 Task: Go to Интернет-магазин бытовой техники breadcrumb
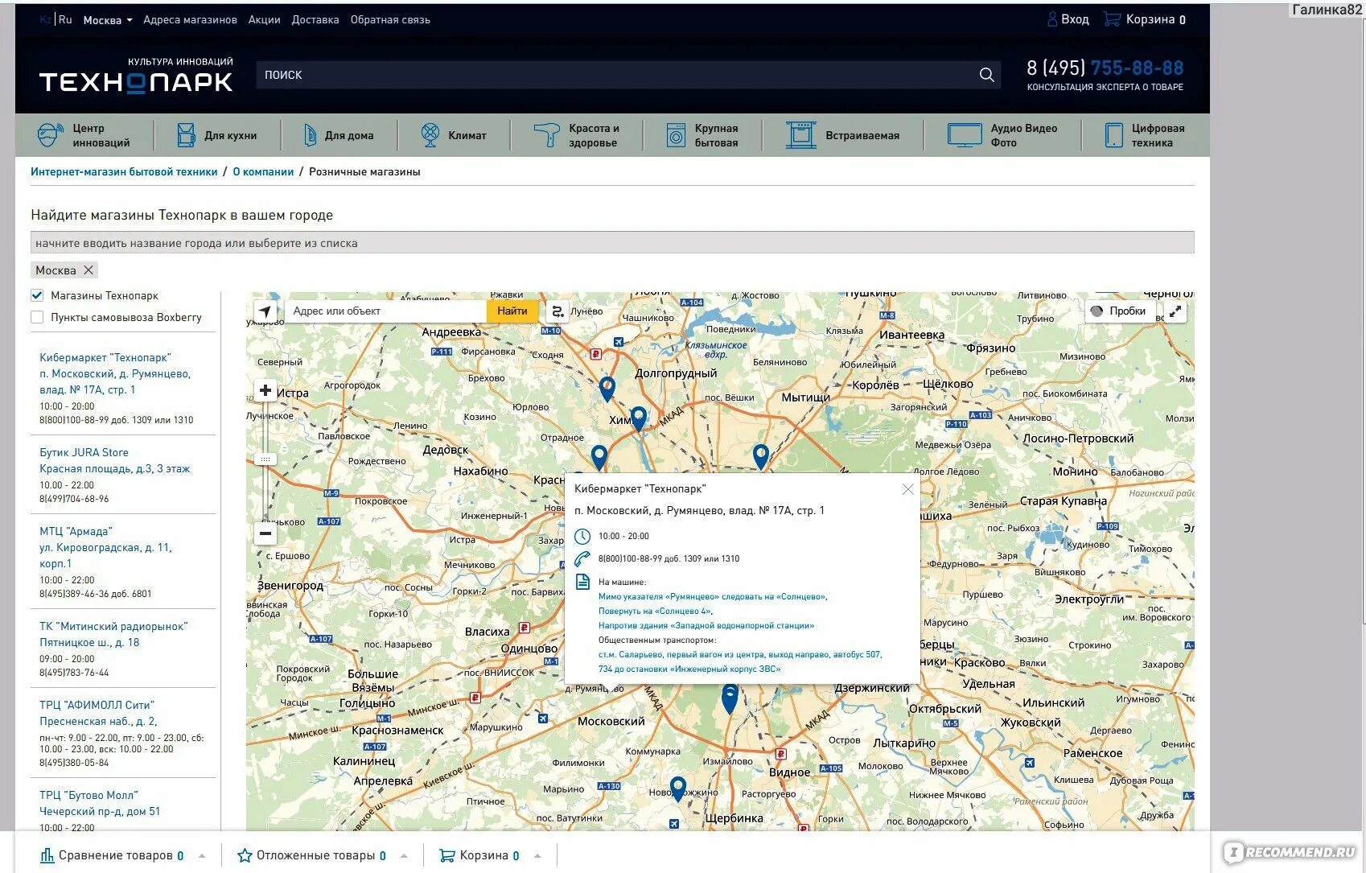pyautogui.click(x=124, y=171)
